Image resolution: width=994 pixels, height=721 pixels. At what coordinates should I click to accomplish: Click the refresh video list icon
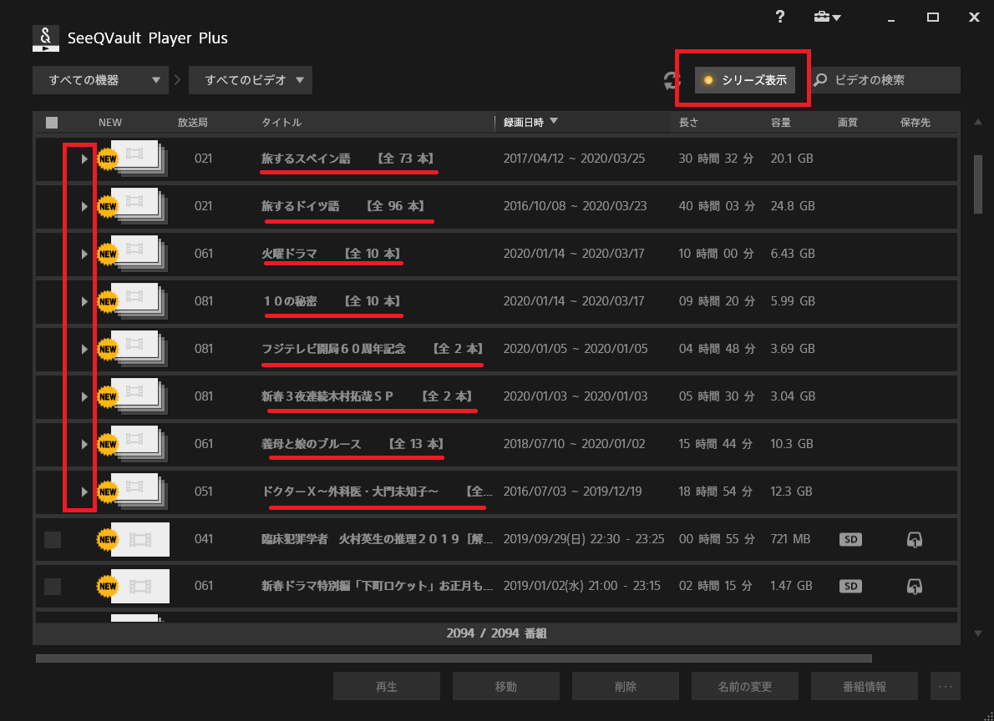[672, 80]
